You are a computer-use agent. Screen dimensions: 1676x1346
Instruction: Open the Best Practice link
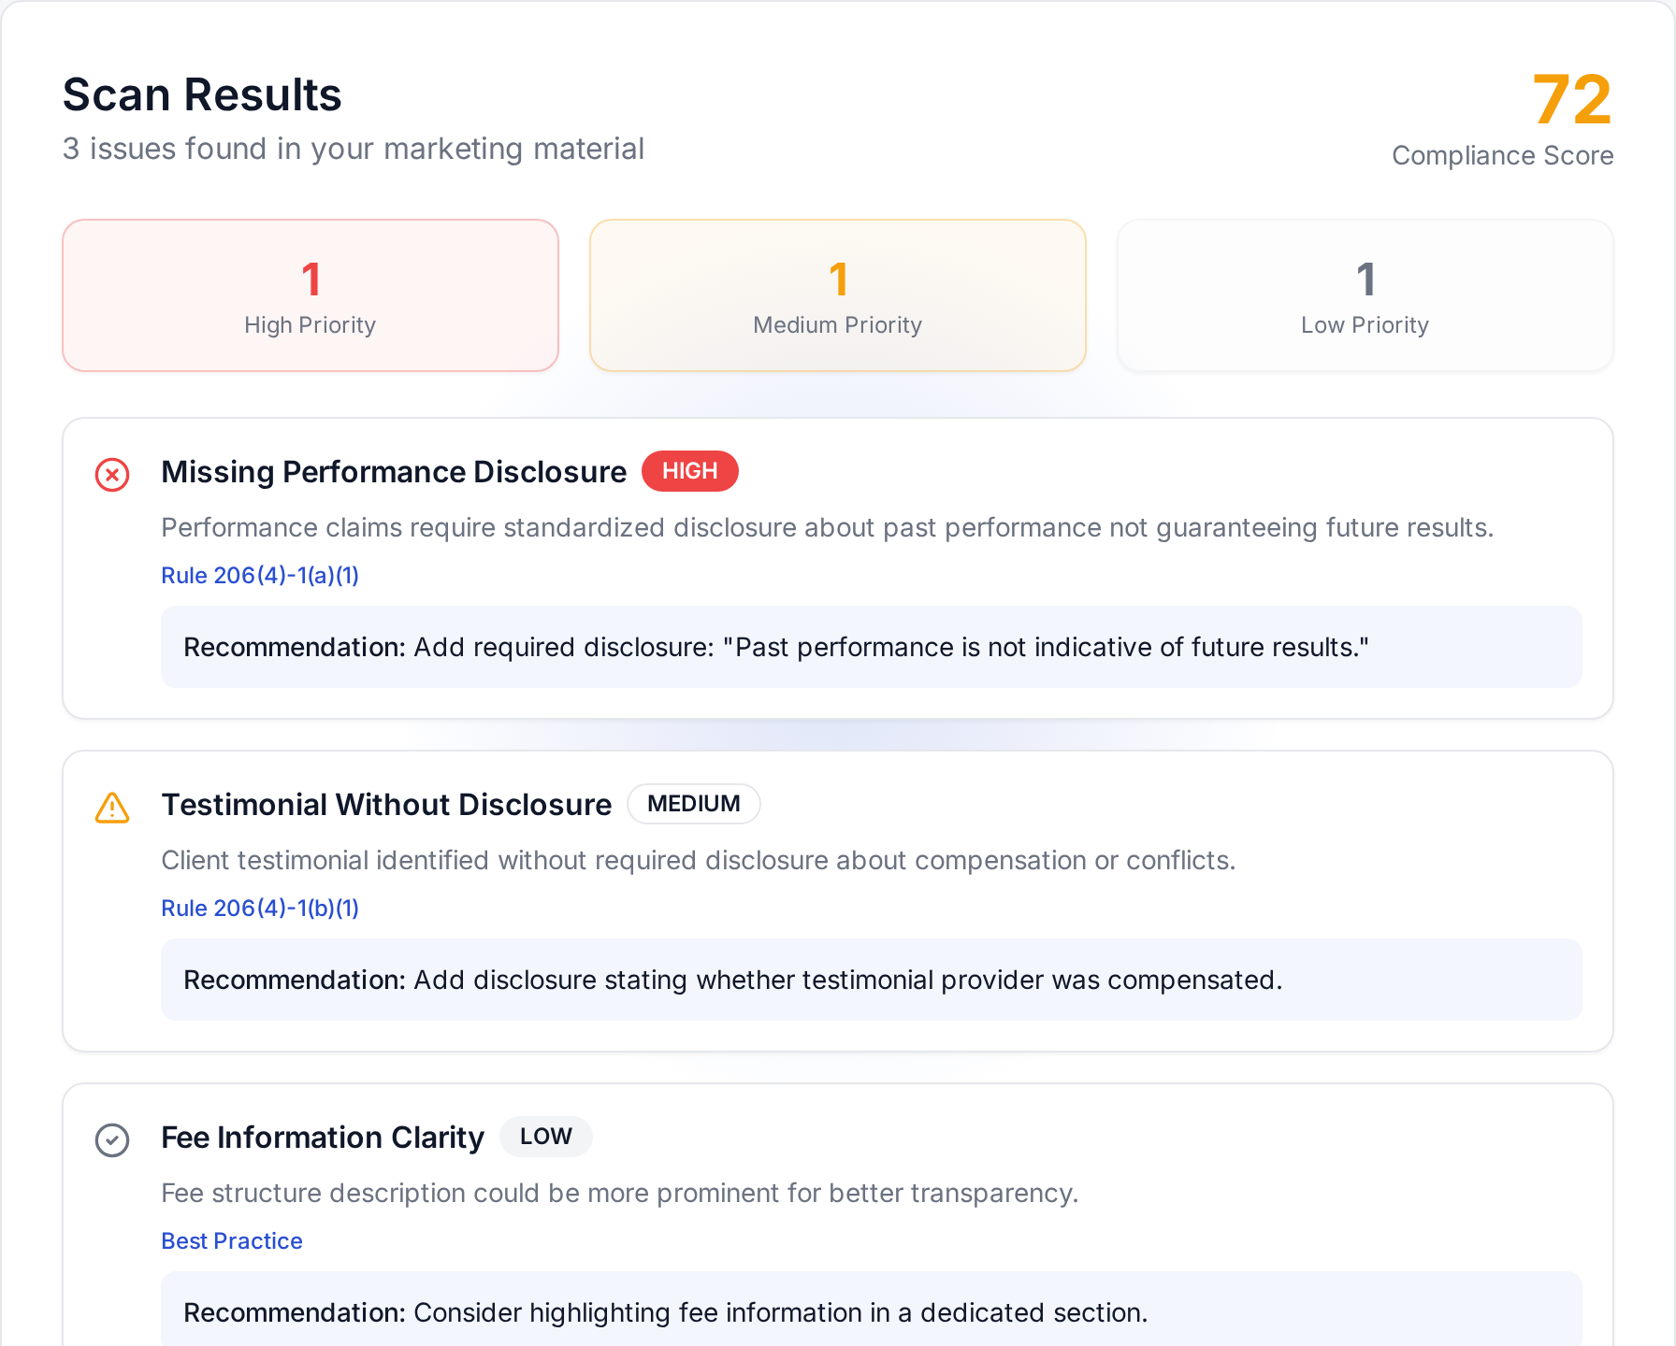tap(232, 1240)
